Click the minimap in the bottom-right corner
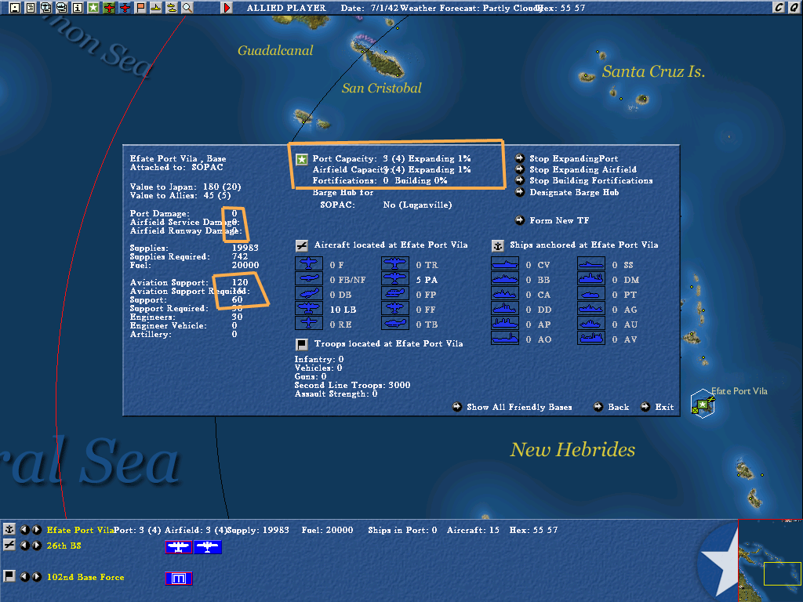 tap(770, 560)
